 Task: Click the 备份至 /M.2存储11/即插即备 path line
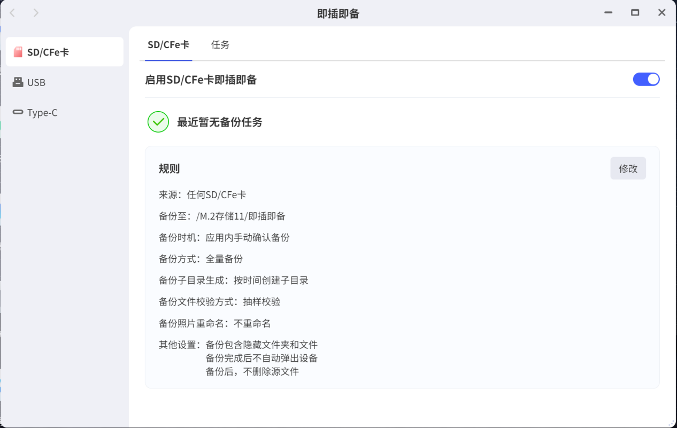coord(222,216)
